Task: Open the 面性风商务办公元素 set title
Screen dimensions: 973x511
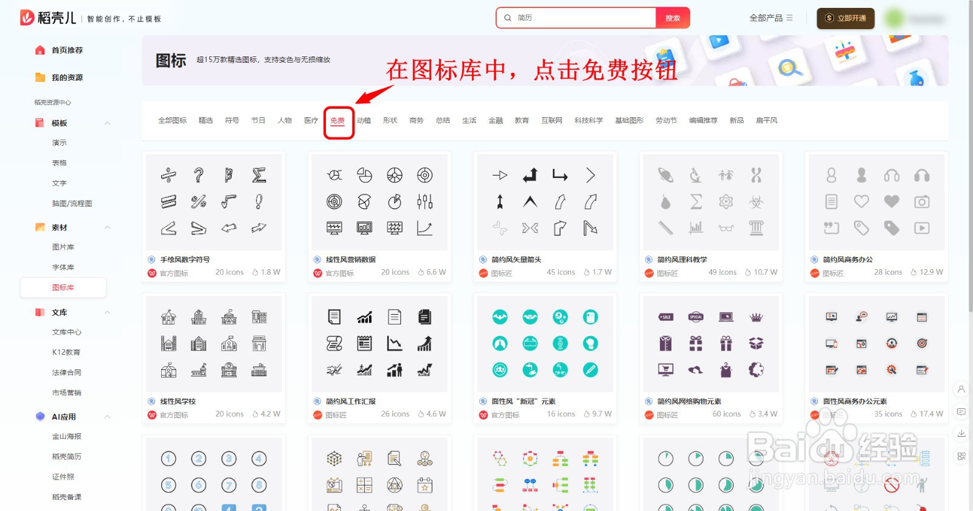Action: pyautogui.click(x=855, y=402)
